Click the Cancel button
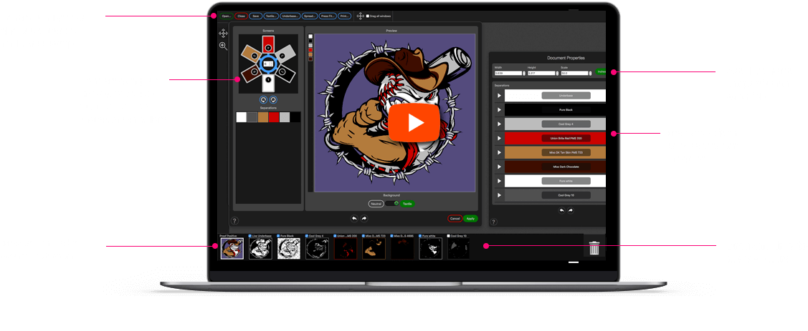808x331 pixels. pyautogui.click(x=455, y=219)
